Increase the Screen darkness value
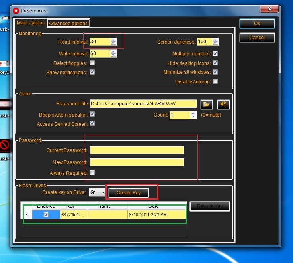Image resolution: width=293 pixels, height=263 pixels. point(215,40)
